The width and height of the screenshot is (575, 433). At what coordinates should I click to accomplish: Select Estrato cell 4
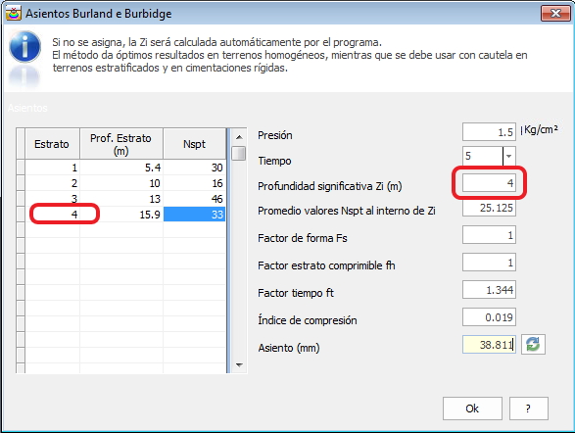coord(52,215)
